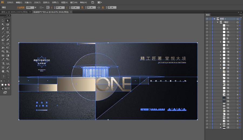This screenshot has height=140, width=243.
Task: Select the Symbol Sprayer tool
Action: tap(3, 63)
